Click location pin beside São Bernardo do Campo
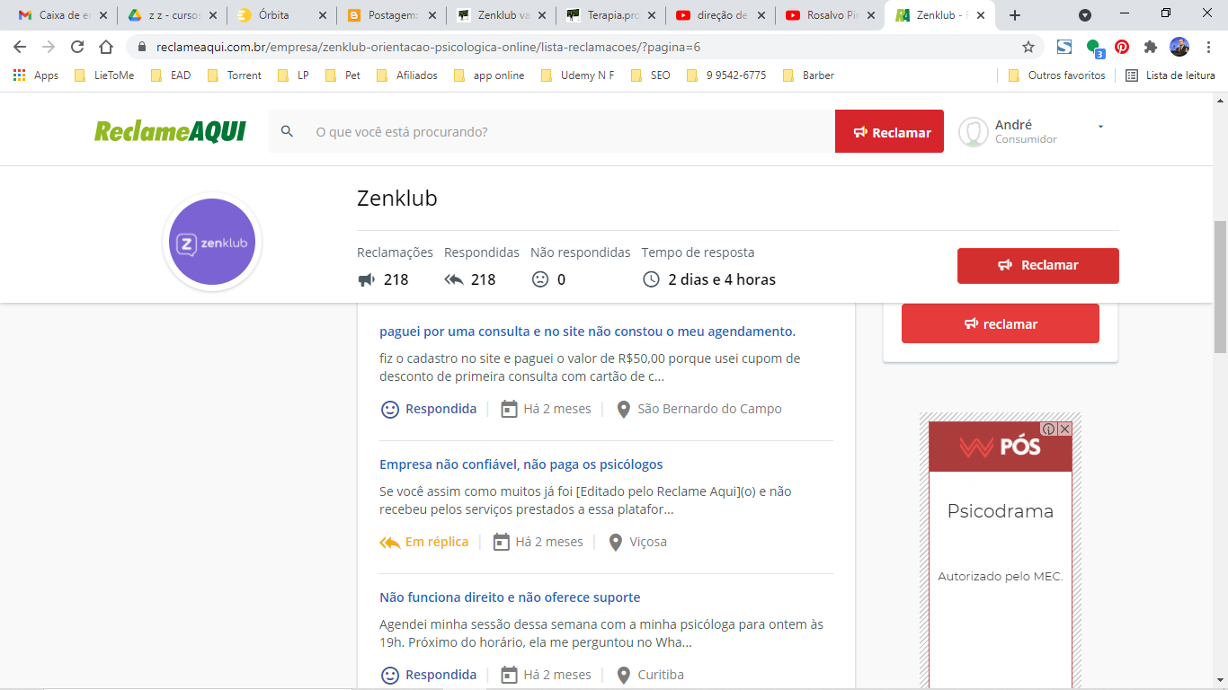The width and height of the screenshot is (1228, 690). click(623, 409)
